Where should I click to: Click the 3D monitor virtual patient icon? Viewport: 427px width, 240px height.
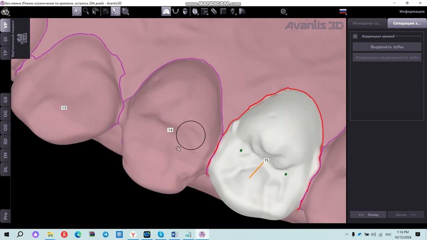click(x=22, y=38)
